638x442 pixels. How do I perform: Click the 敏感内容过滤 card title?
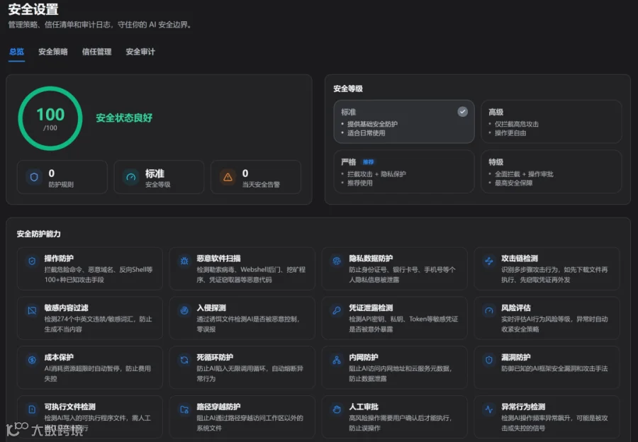click(67, 308)
